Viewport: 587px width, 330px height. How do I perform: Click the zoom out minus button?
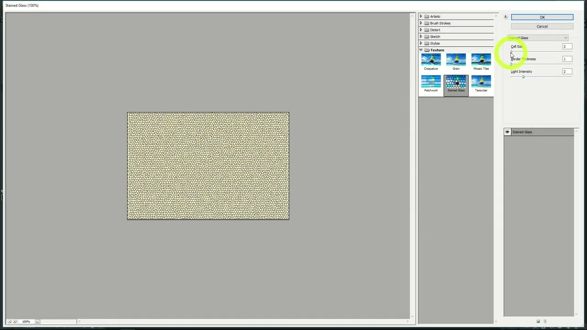coord(9,321)
